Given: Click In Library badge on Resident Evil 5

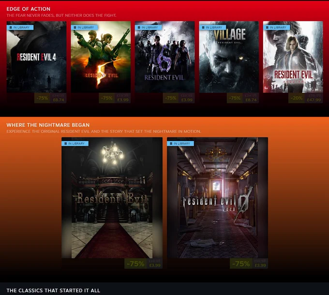Looking at the screenshot, I should click(84, 28).
